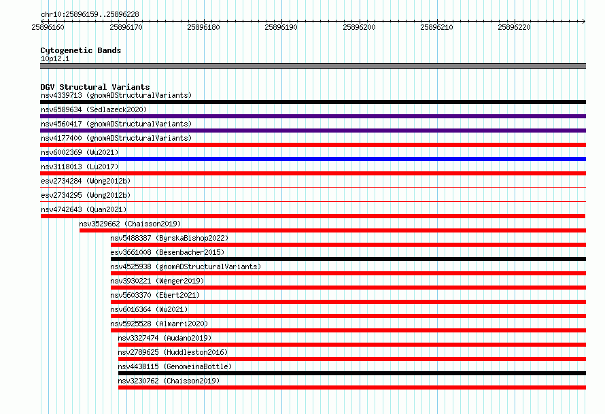This screenshot has height=414, width=605.
Task: Open esv2734284 (Wong2012b) variant label
Action: tap(86, 181)
